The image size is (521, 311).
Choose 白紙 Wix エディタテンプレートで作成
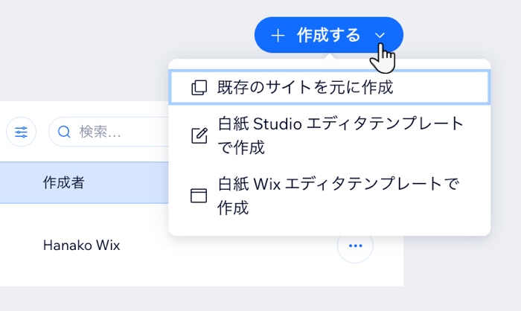pyautogui.click(x=338, y=183)
